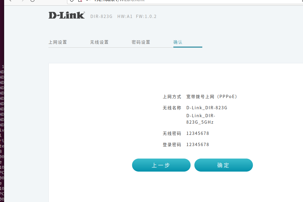
Task: Click the 宽带拨号上网（PPPoE）value
Action: 212,97
